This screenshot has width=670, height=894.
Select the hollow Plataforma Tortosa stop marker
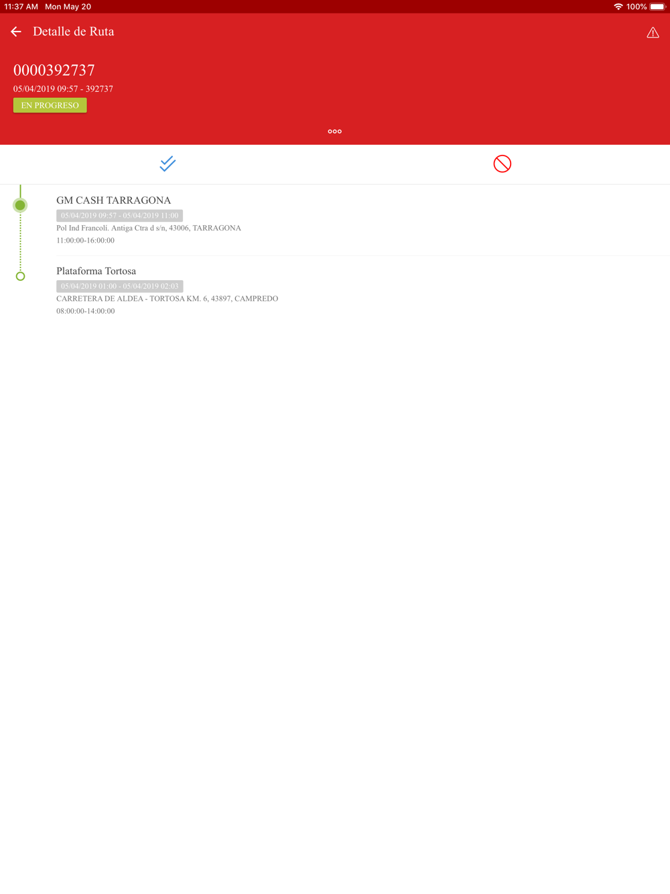pyautogui.click(x=20, y=276)
